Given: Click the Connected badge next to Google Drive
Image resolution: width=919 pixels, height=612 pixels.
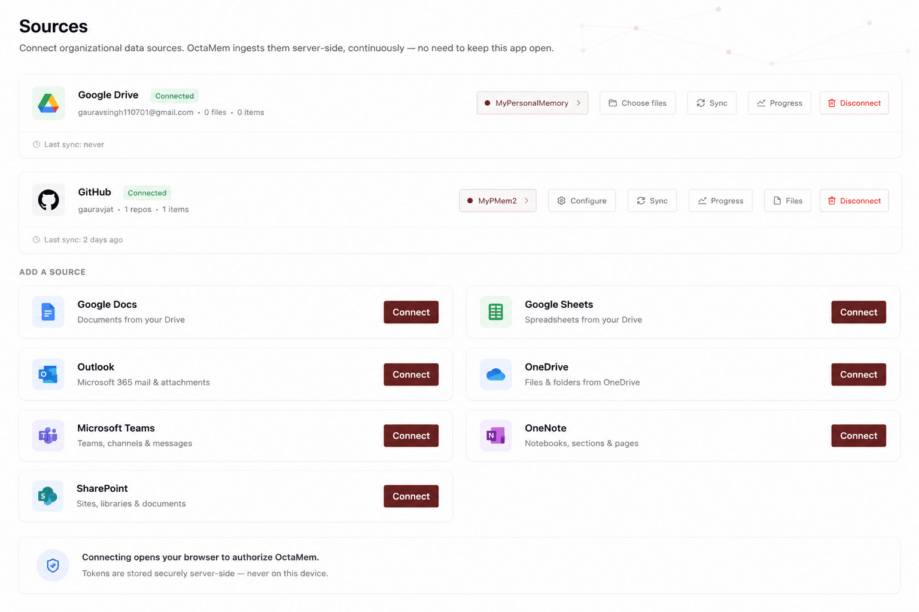Looking at the screenshot, I should [175, 96].
